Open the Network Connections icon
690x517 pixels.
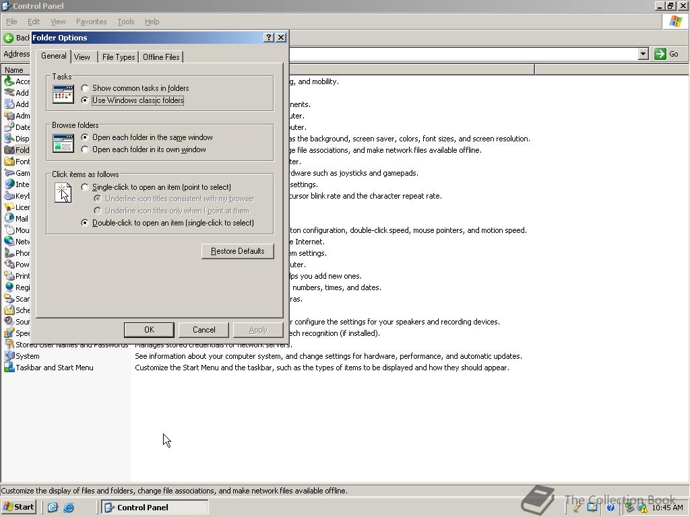coord(9,242)
